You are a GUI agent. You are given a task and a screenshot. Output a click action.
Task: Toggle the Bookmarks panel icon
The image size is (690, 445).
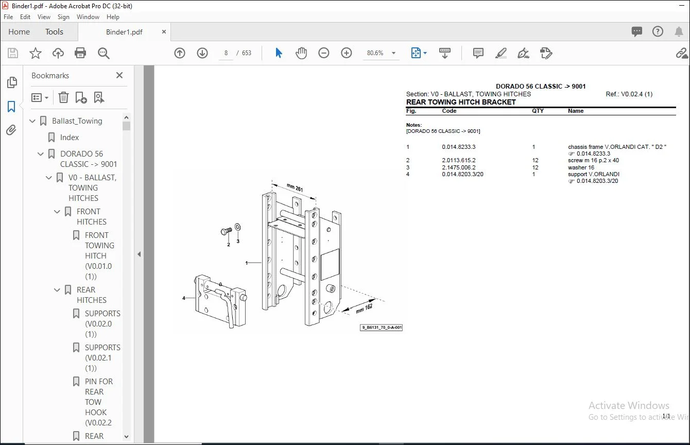pyautogui.click(x=11, y=107)
